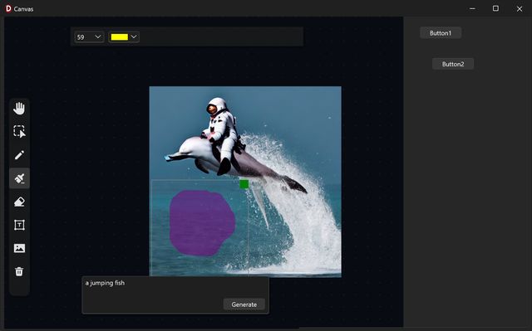Open the brush size 59 dropdown
This screenshot has height=331, width=532.
[89, 37]
